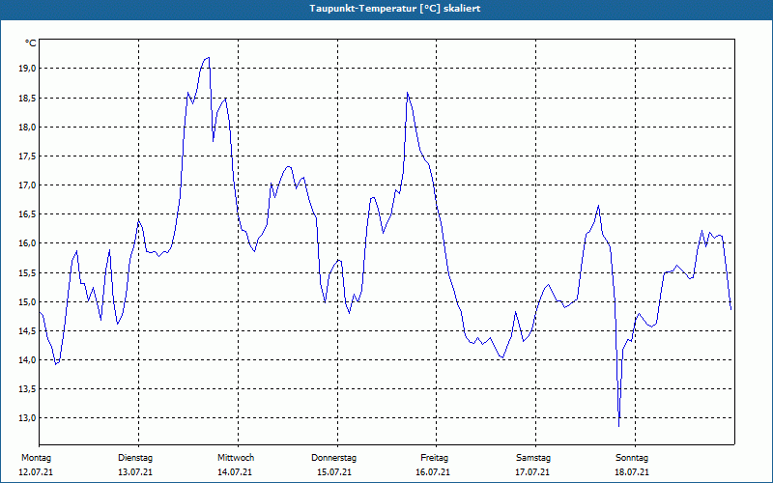Click the 13.07.21 date label

pyautogui.click(x=135, y=472)
